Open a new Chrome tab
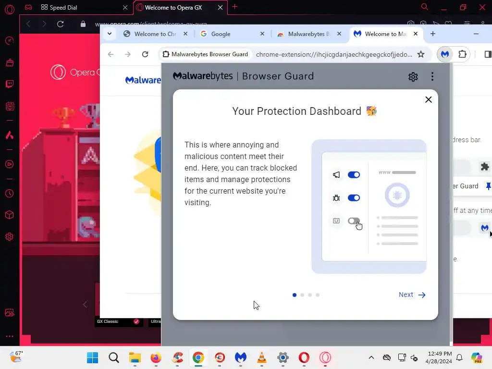Screen dimensions: 492x369 433,34
